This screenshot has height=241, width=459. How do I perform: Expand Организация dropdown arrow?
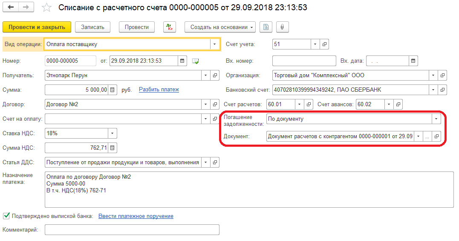point(433,75)
